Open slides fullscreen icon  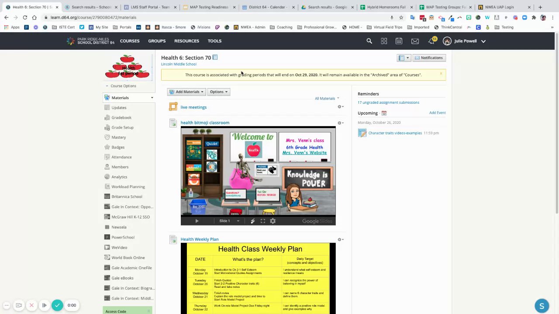[263, 221]
